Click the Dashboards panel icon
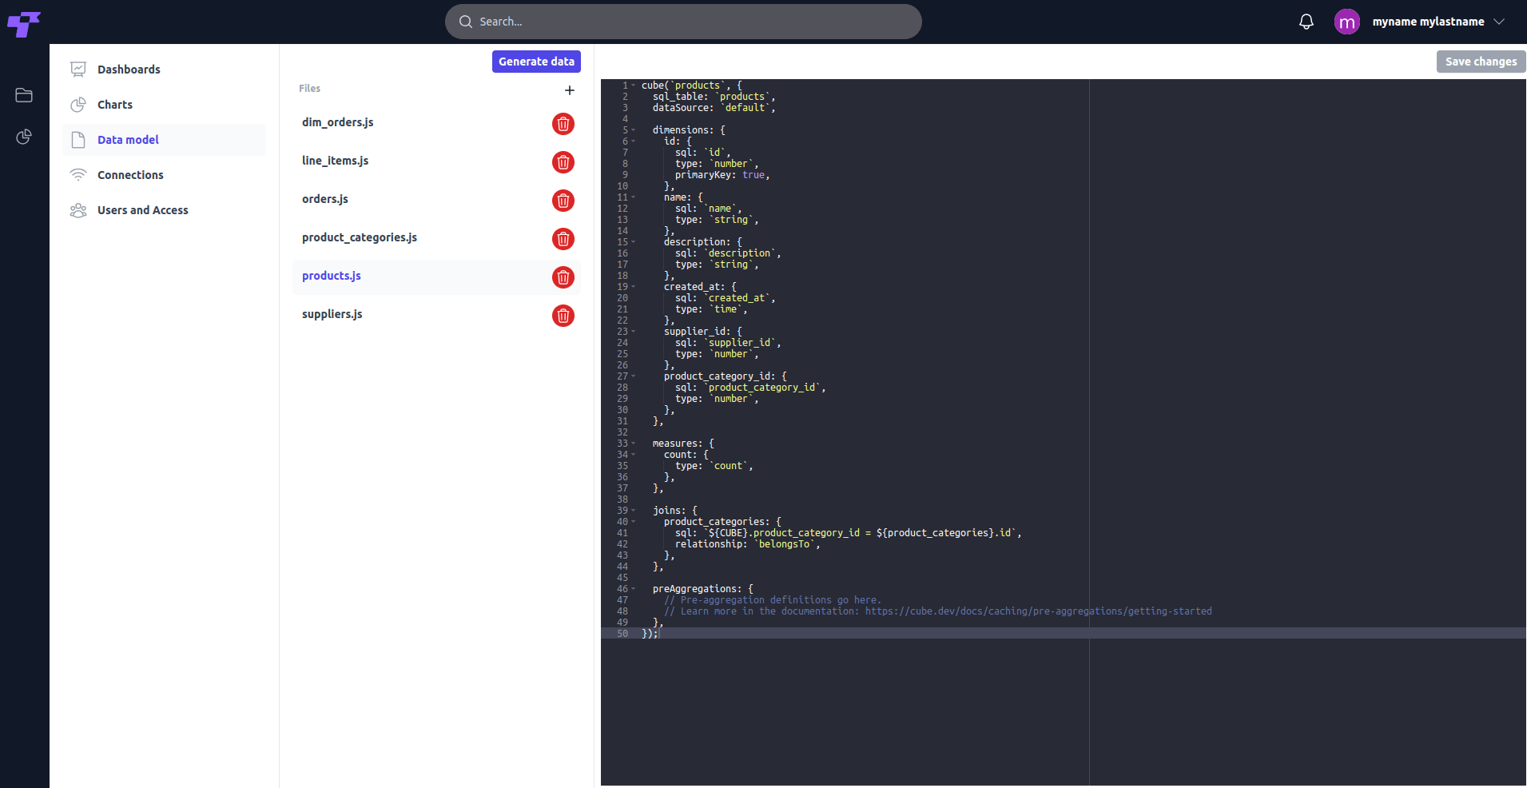Screen dimensions: 1527x788 pos(78,69)
